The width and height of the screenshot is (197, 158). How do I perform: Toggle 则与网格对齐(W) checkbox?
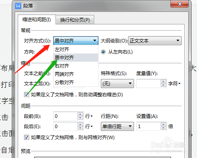point(26,138)
